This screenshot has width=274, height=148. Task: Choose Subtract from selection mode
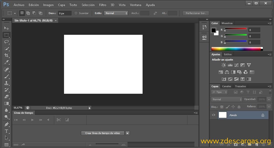point(34,13)
